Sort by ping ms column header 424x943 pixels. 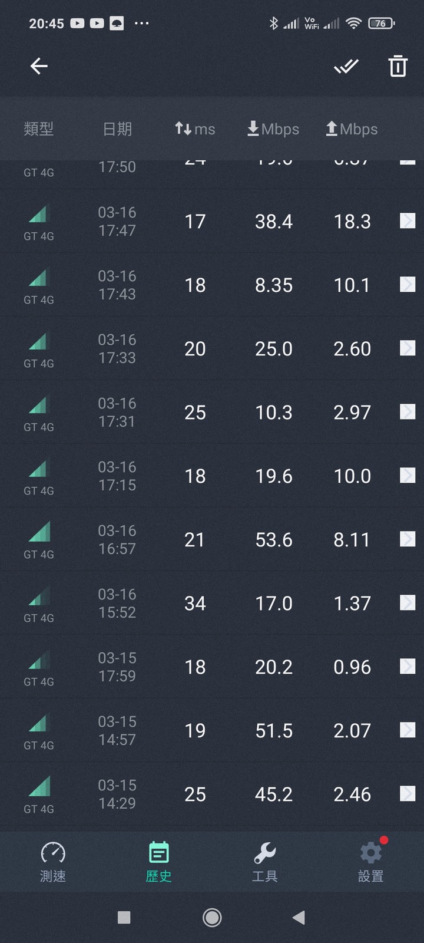[x=195, y=128]
